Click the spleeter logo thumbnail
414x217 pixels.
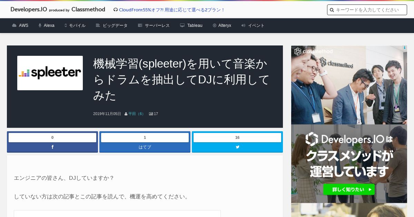click(50, 73)
